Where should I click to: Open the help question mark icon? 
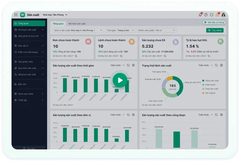tap(206, 15)
